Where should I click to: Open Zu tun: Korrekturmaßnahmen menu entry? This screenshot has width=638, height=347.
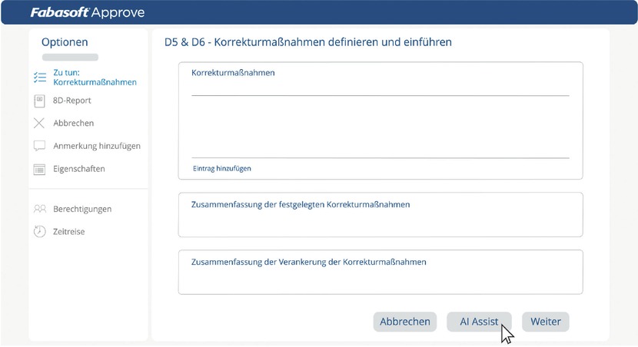click(95, 78)
